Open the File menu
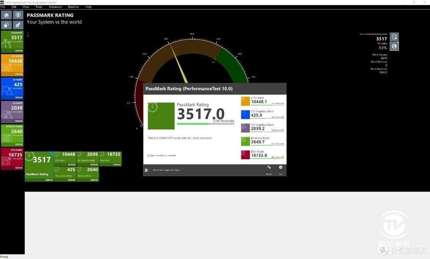This screenshot has width=430, height=259. [3, 7]
